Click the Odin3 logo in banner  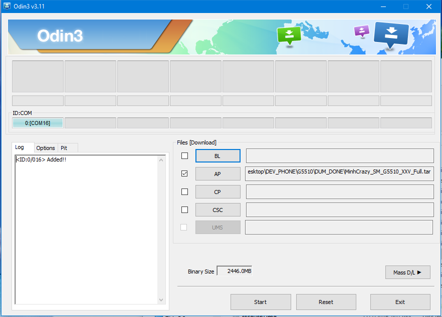coord(60,35)
